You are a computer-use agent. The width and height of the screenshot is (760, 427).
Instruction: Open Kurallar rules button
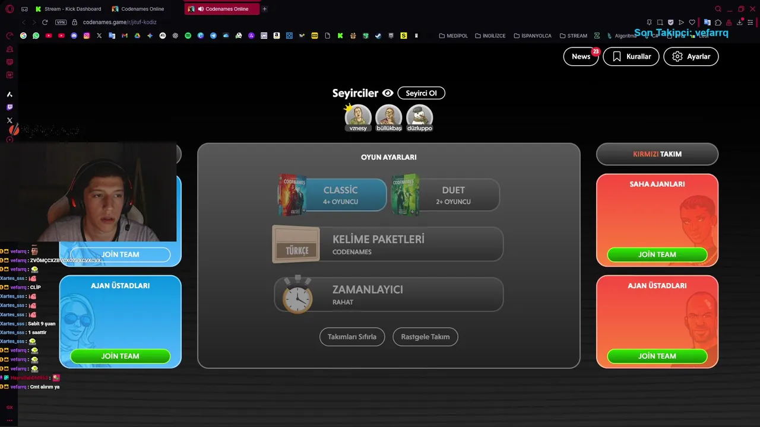tap(631, 56)
